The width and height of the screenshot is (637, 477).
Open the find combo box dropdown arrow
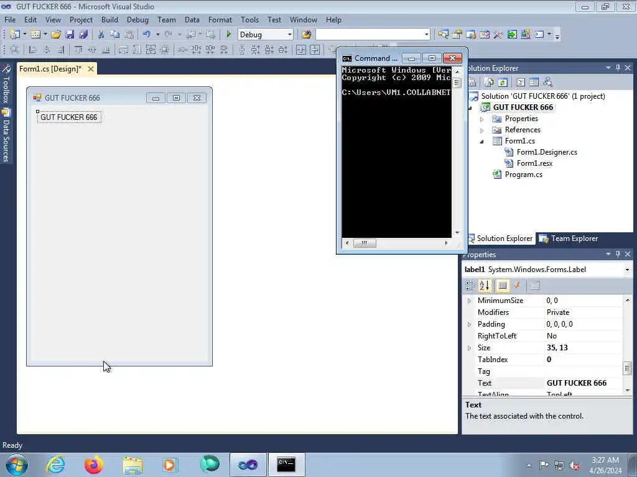point(426,35)
